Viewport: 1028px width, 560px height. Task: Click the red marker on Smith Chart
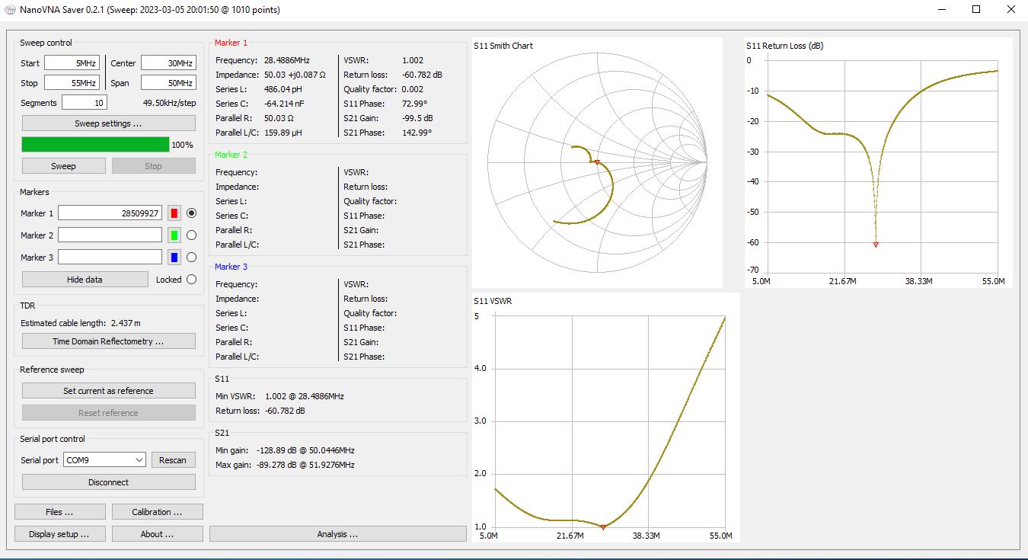[x=597, y=162]
